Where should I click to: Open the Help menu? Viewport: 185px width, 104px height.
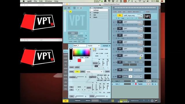coord(56,1)
